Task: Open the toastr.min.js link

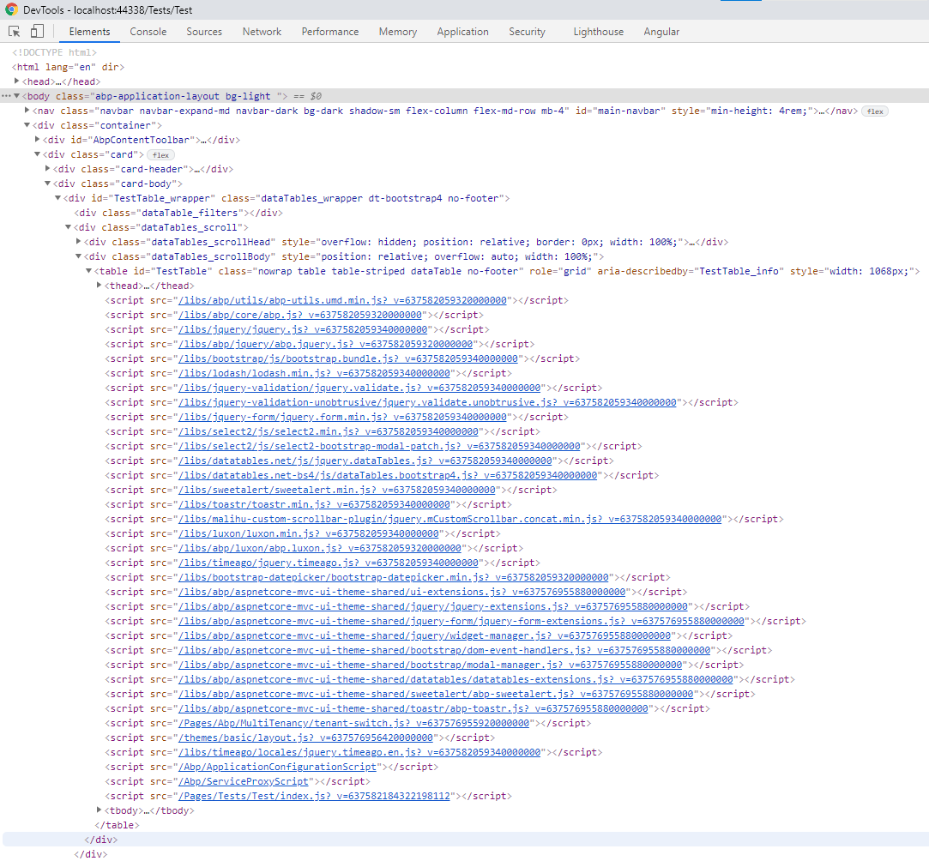Action: 314,504
